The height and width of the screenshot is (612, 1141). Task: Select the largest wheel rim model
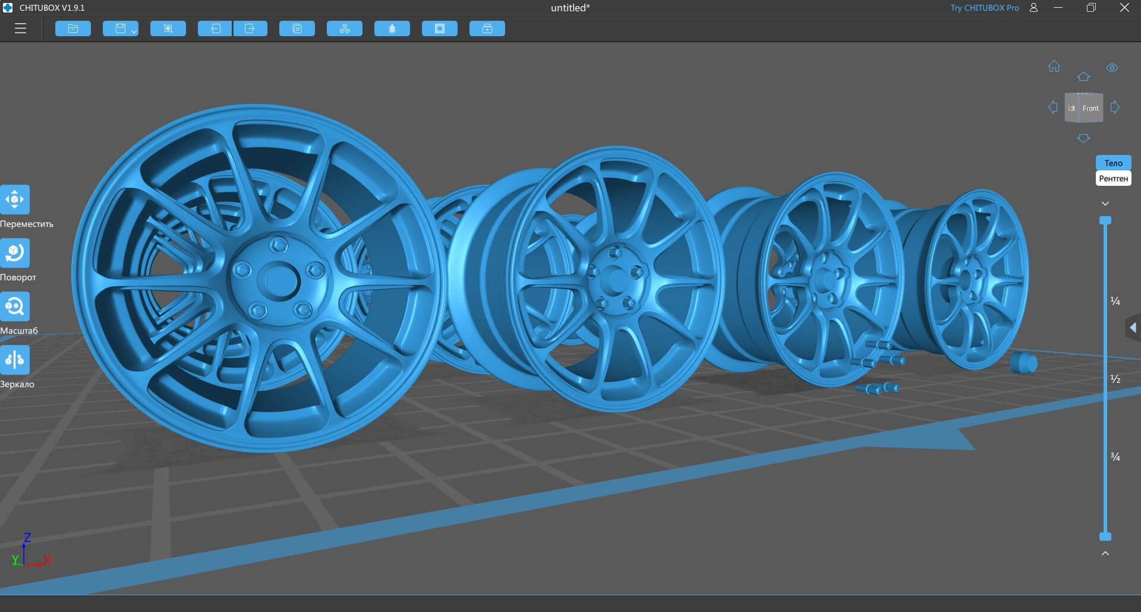tap(259, 278)
